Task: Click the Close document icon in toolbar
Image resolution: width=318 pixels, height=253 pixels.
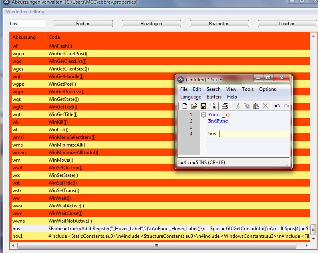Action: 213,106
